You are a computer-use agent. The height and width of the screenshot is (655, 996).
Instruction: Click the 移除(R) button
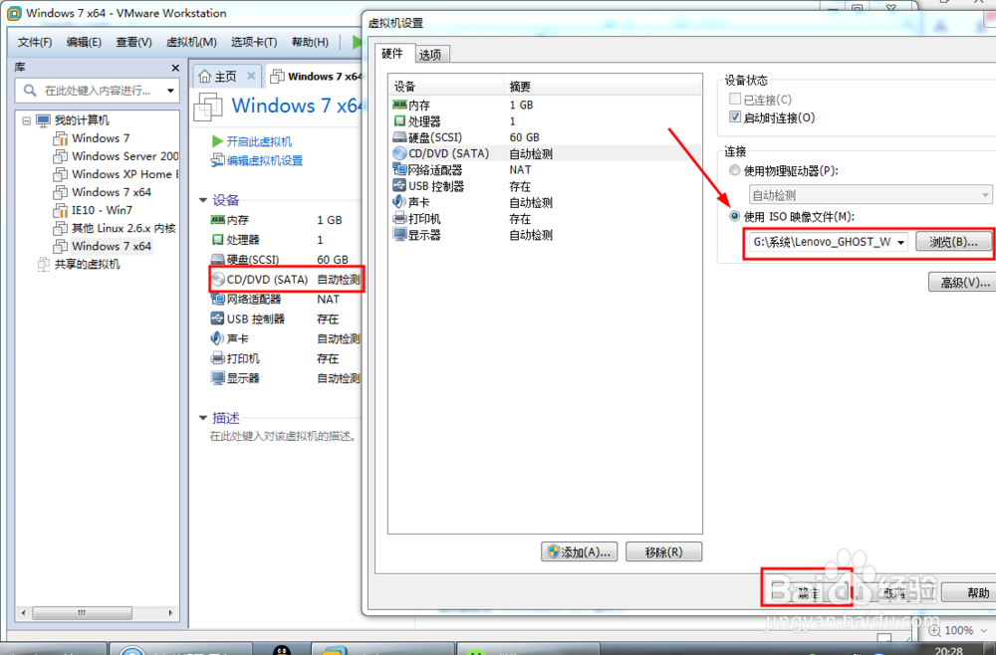pyautogui.click(x=663, y=552)
